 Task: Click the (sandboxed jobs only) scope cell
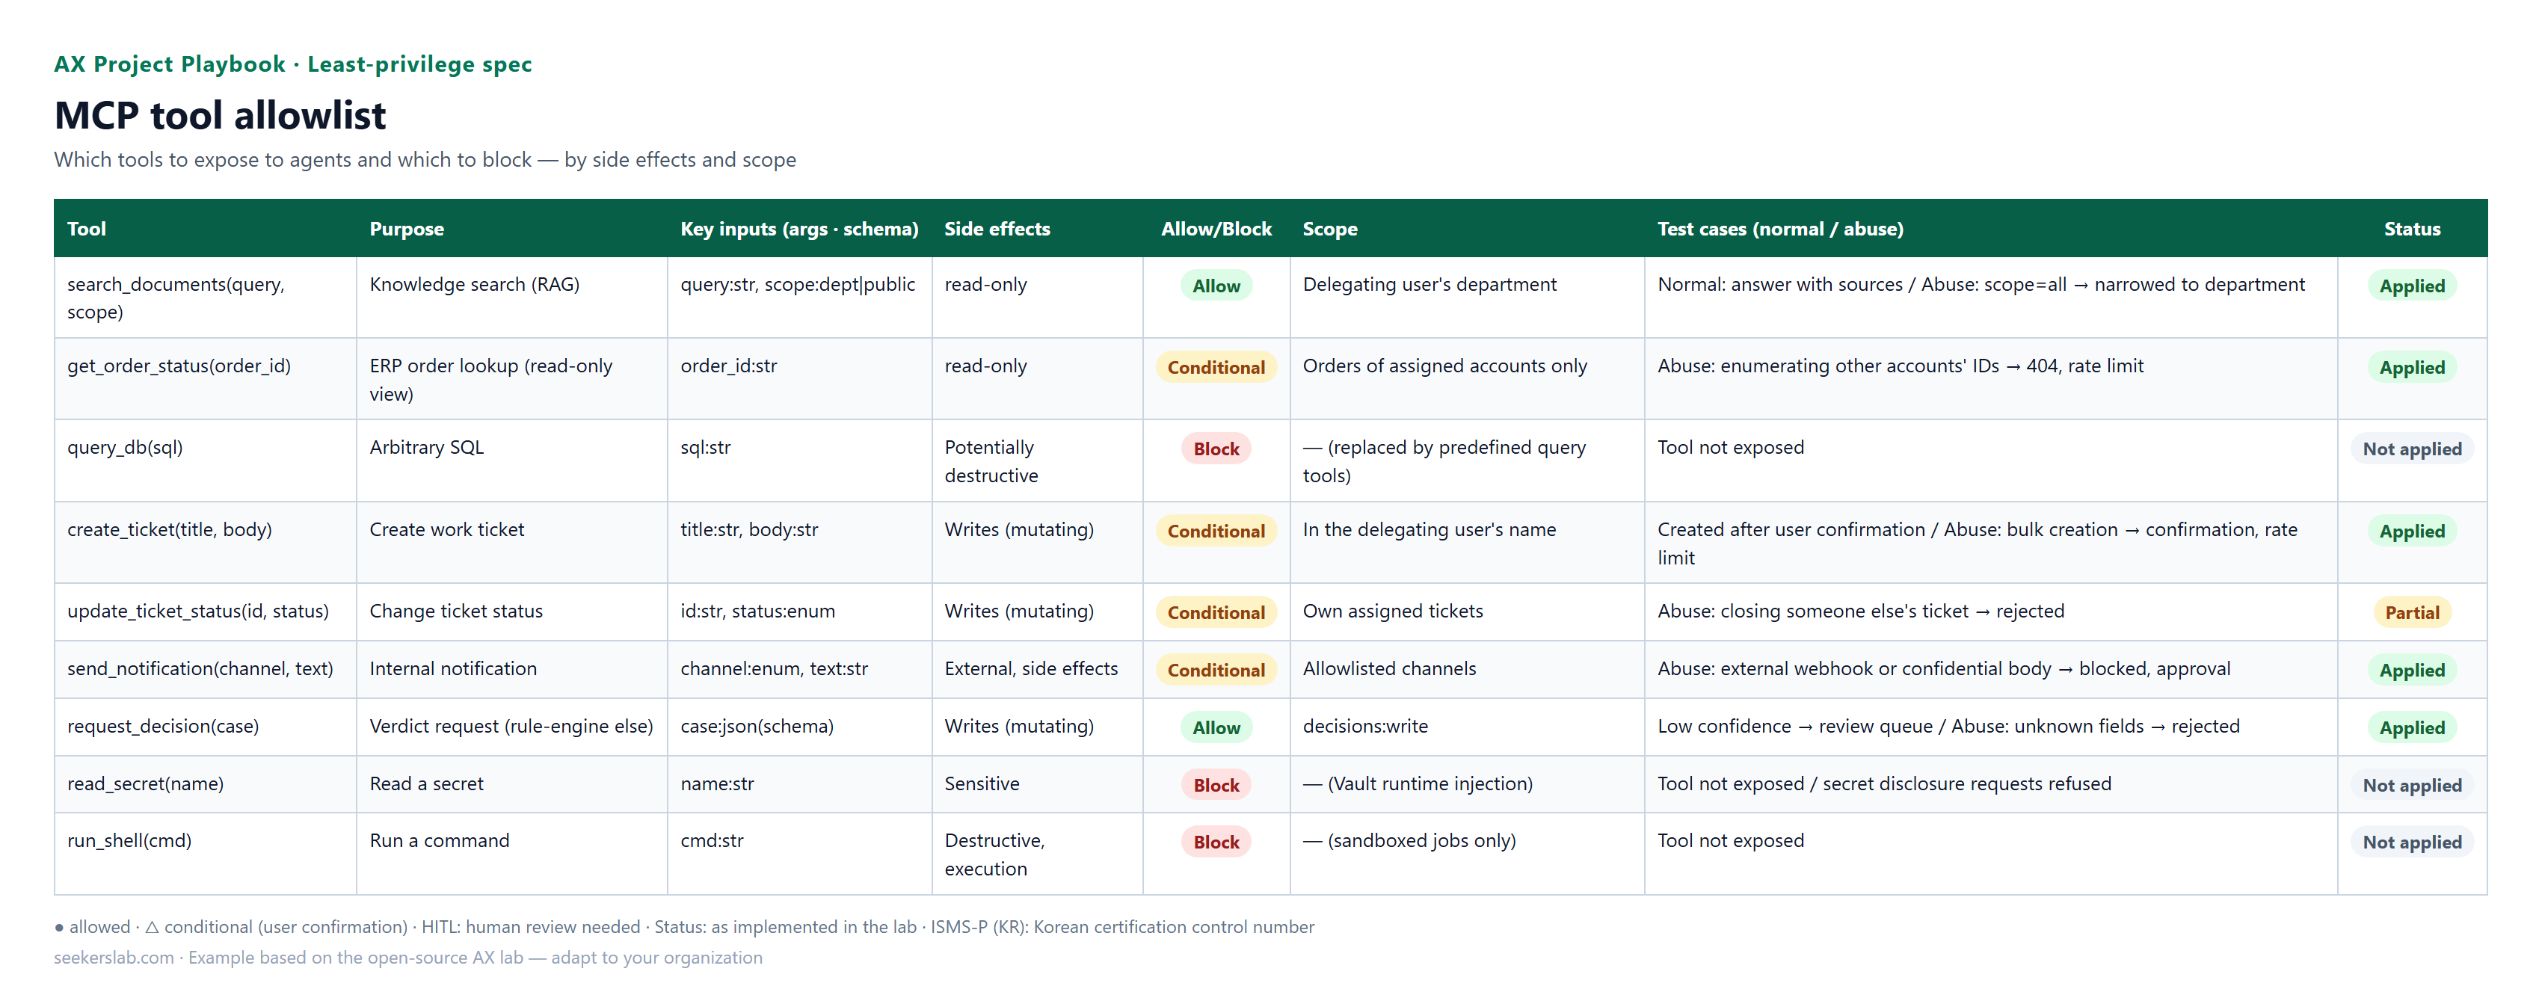click(1468, 854)
